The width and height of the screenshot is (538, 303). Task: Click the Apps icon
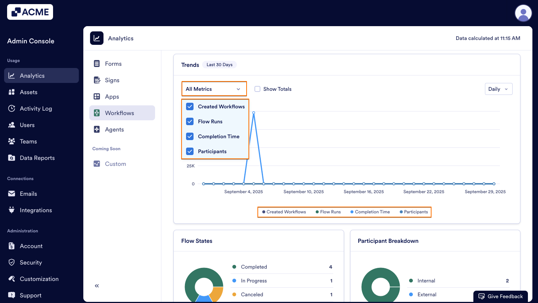click(96, 96)
